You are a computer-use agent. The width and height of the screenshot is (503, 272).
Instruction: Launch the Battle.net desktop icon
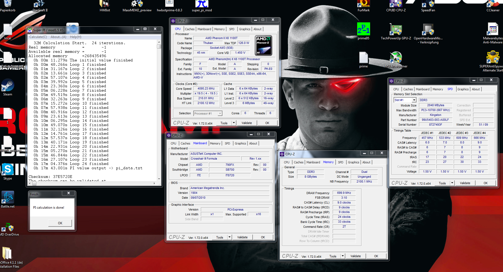click(x=8, y=199)
